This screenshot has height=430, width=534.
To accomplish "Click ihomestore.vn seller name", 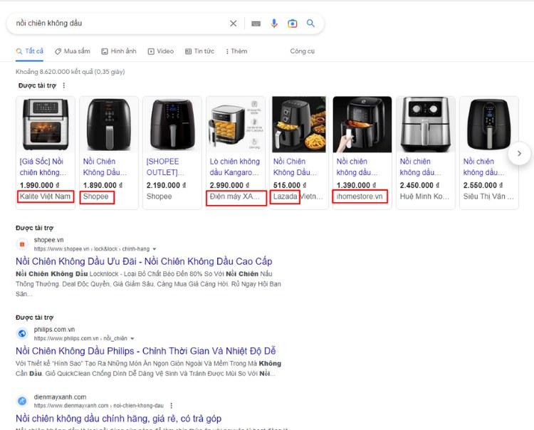I will [x=360, y=196].
